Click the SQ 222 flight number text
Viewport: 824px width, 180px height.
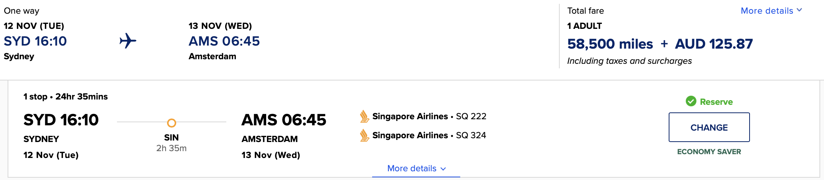pyautogui.click(x=471, y=116)
